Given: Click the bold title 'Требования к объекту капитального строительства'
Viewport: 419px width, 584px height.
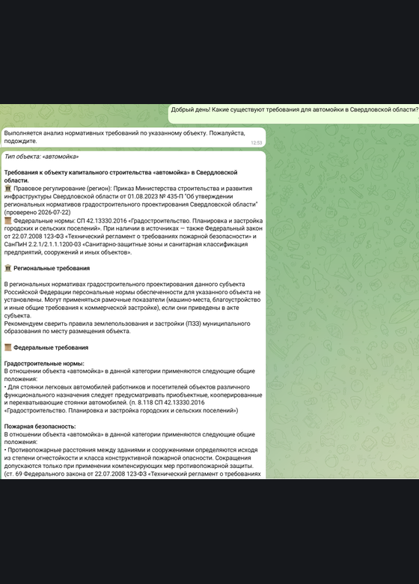Looking at the screenshot, I should point(120,177).
